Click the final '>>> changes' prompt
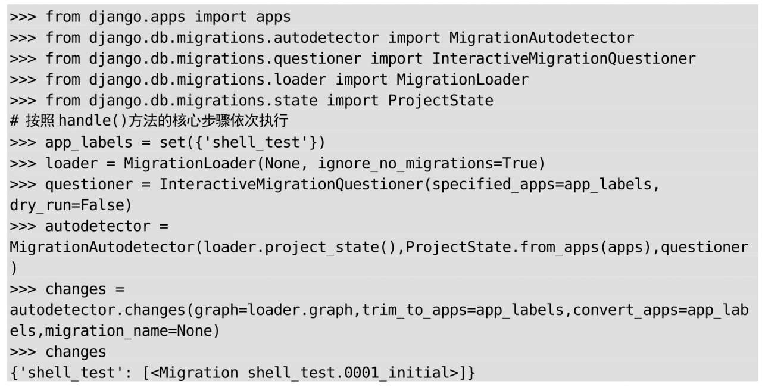The height and width of the screenshot is (387, 762). tap(58, 351)
